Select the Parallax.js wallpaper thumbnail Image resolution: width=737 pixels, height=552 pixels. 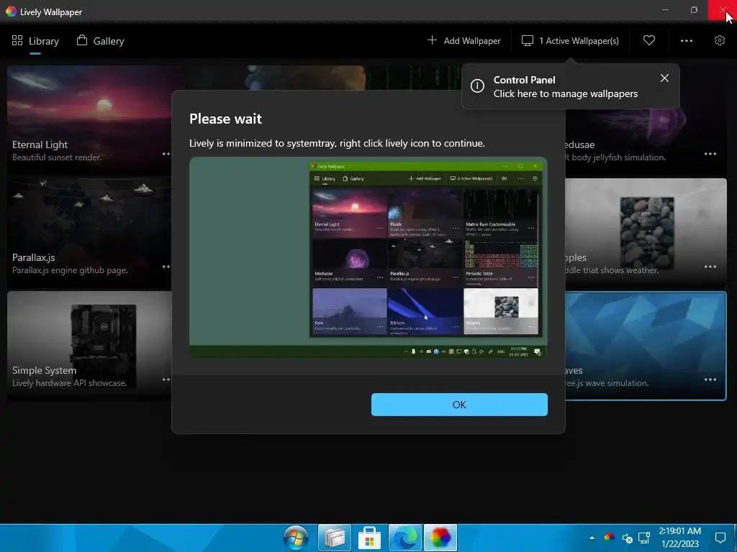[89, 232]
